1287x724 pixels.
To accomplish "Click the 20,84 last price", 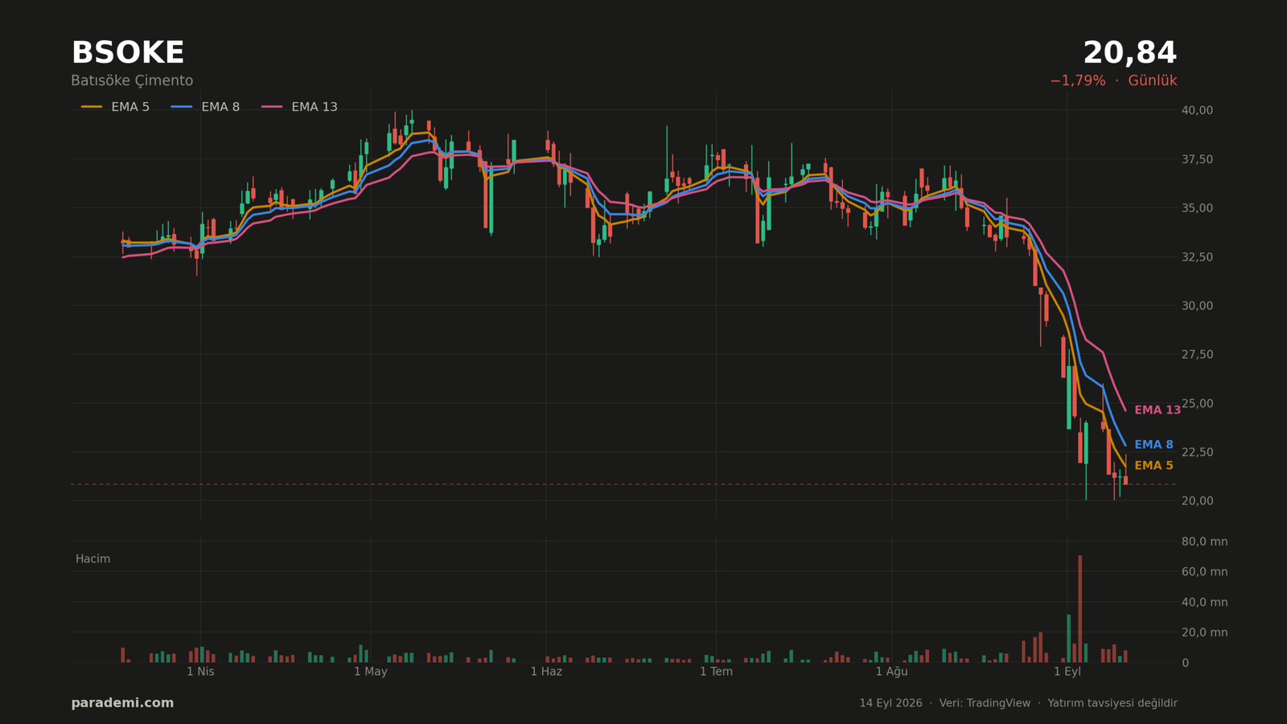I will pyautogui.click(x=1130, y=53).
